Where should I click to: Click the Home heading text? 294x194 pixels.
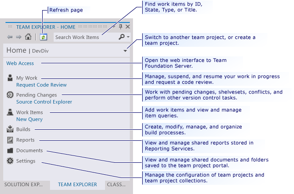coord(17,50)
